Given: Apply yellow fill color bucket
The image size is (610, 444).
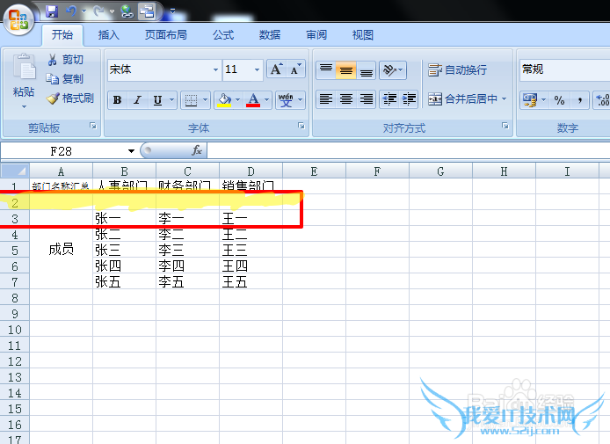Looking at the screenshot, I should point(224,100).
